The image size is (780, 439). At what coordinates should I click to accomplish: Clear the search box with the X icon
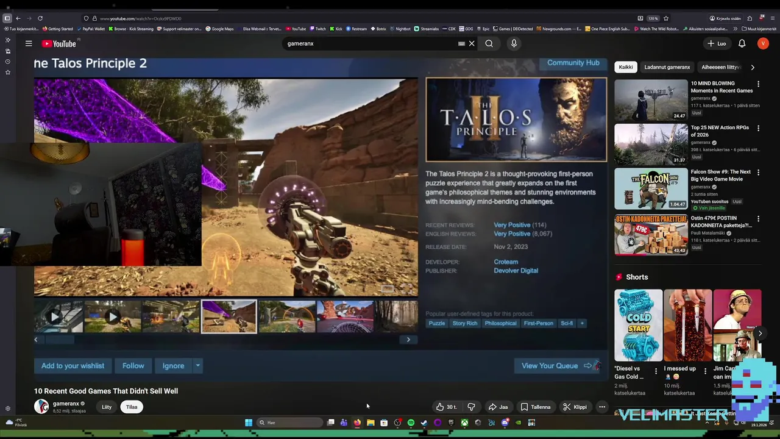tap(472, 43)
